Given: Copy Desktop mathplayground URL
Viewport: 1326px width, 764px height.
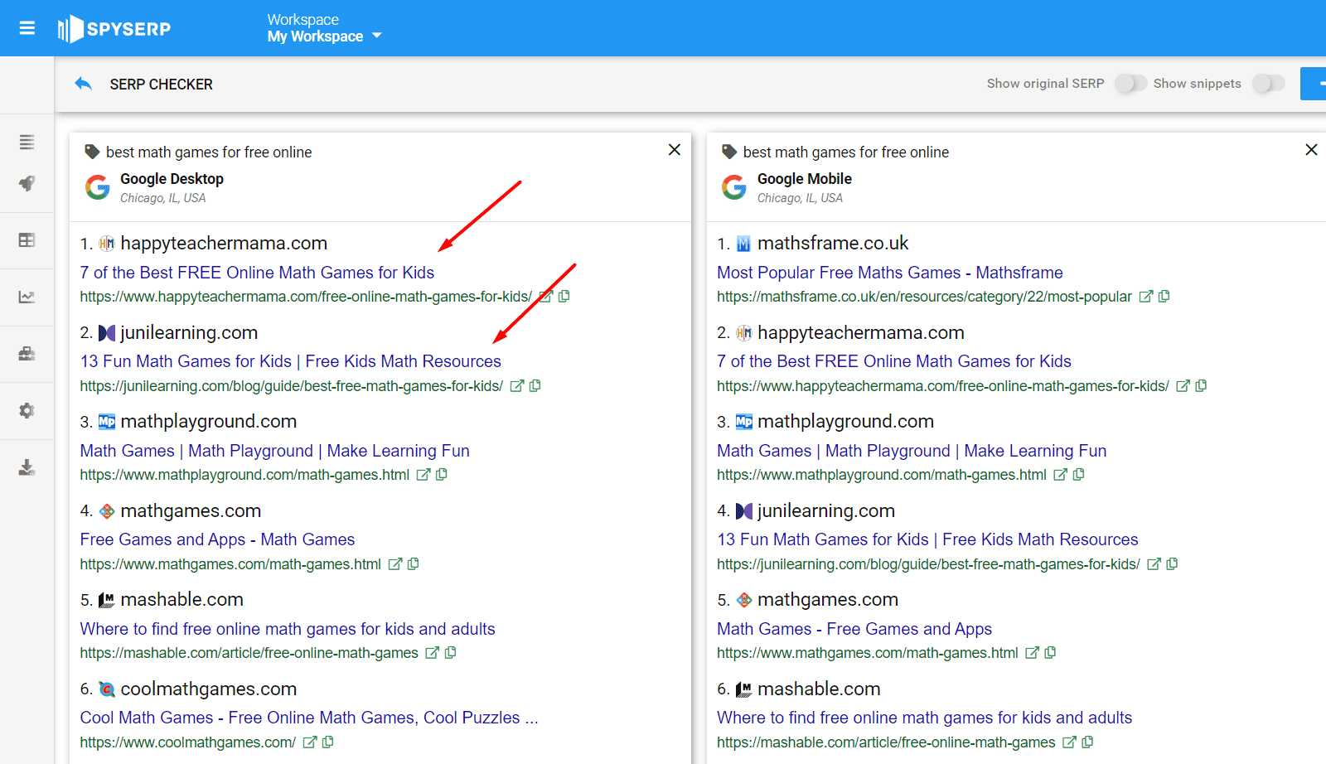Looking at the screenshot, I should (x=442, y=475).
